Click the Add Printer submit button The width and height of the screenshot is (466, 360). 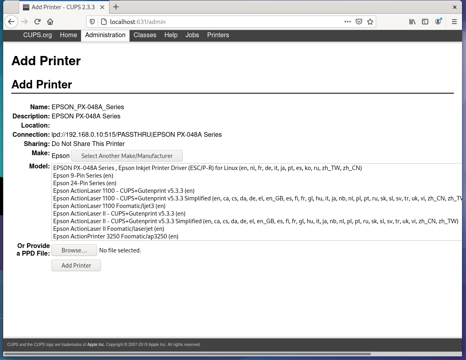tap(76, 266)
